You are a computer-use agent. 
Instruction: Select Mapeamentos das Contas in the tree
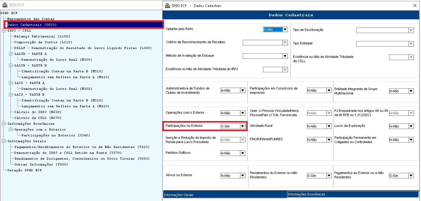[x=31, y=19]
